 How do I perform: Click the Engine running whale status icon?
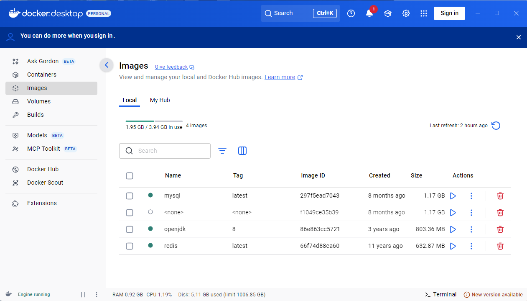[x=8, y=294]
